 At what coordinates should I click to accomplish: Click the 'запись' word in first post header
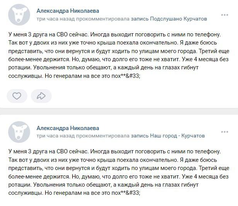pos(139,19)
